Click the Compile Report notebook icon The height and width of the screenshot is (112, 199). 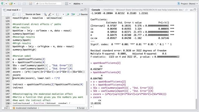click(57, 14)
